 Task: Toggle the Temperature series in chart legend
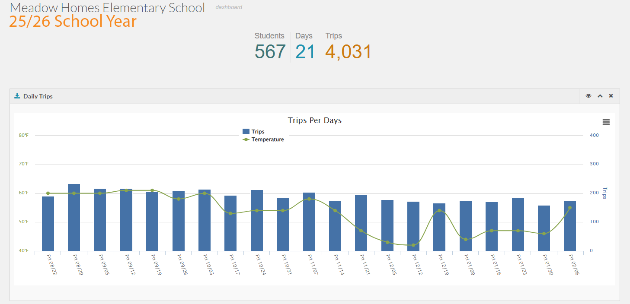pyautogui.click(x=267, y=139)
